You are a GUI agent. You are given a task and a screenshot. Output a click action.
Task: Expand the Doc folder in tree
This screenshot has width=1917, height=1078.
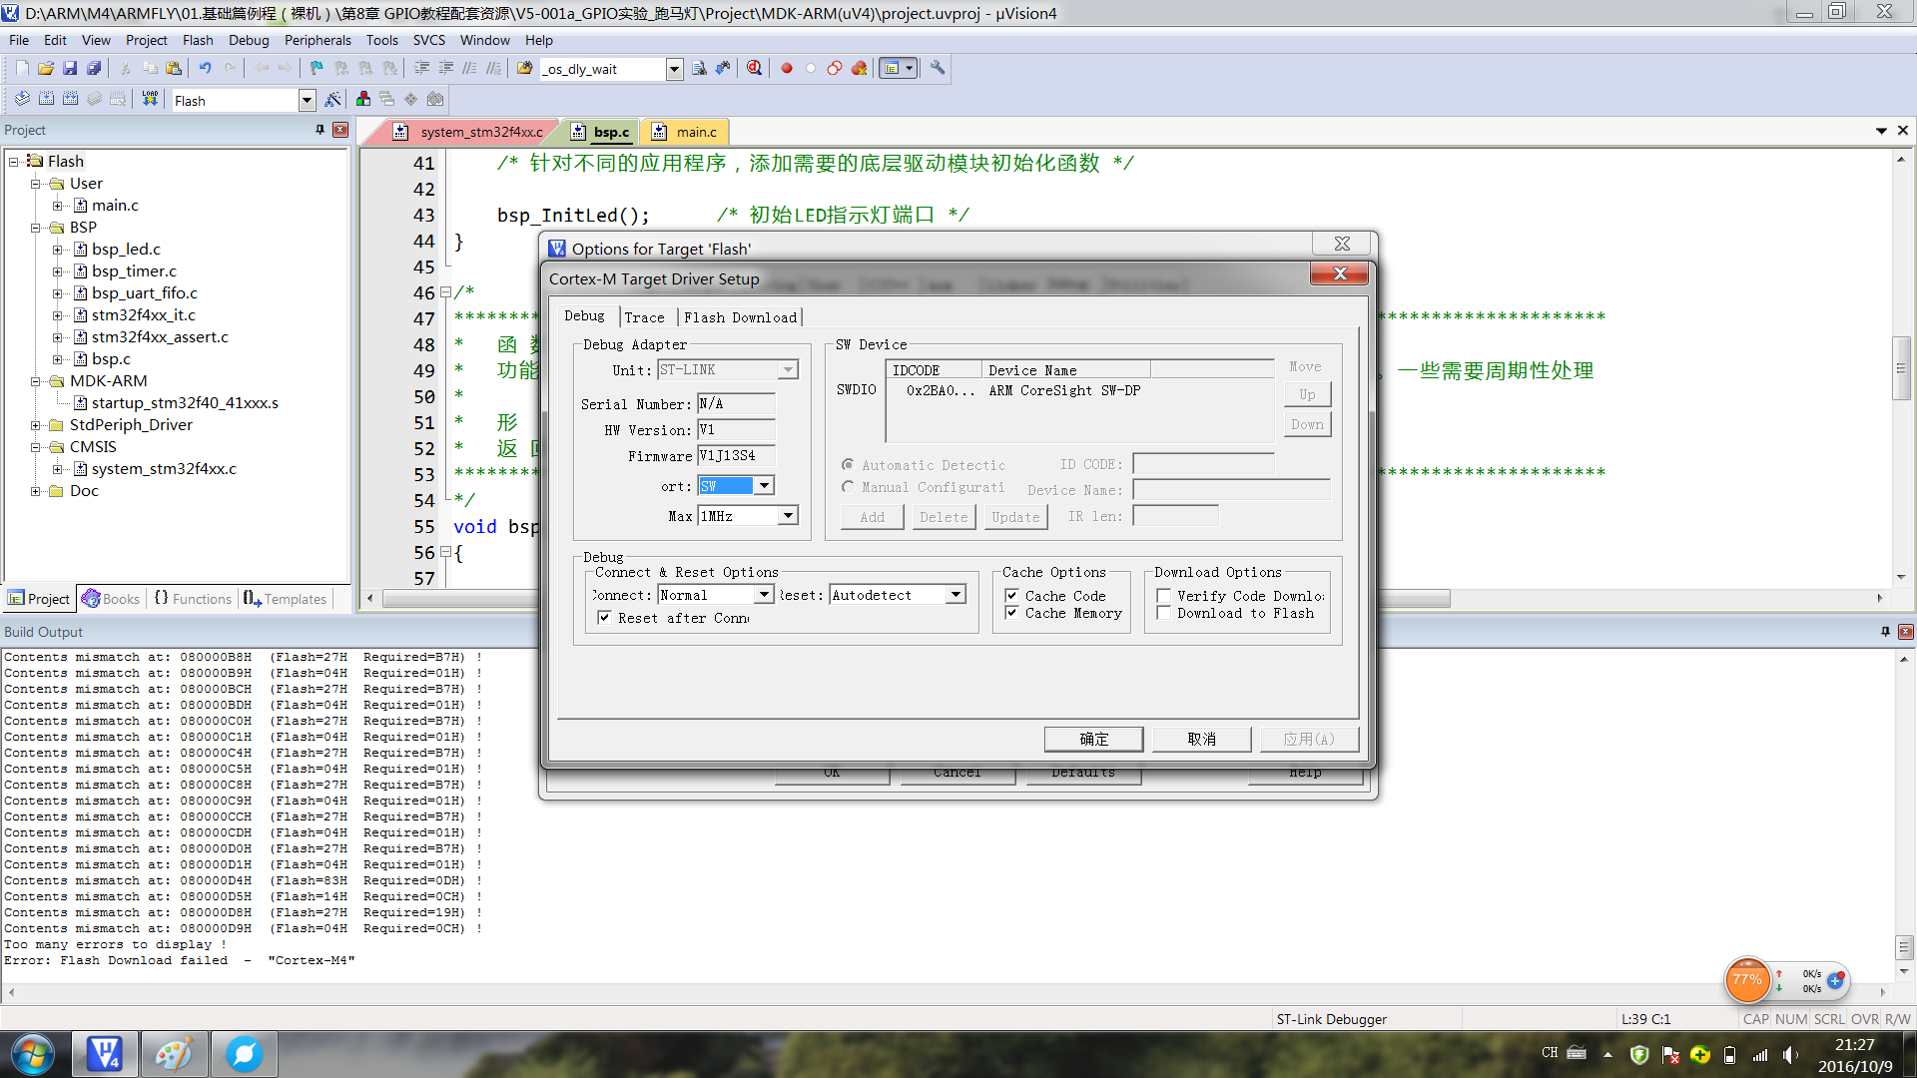36,491
